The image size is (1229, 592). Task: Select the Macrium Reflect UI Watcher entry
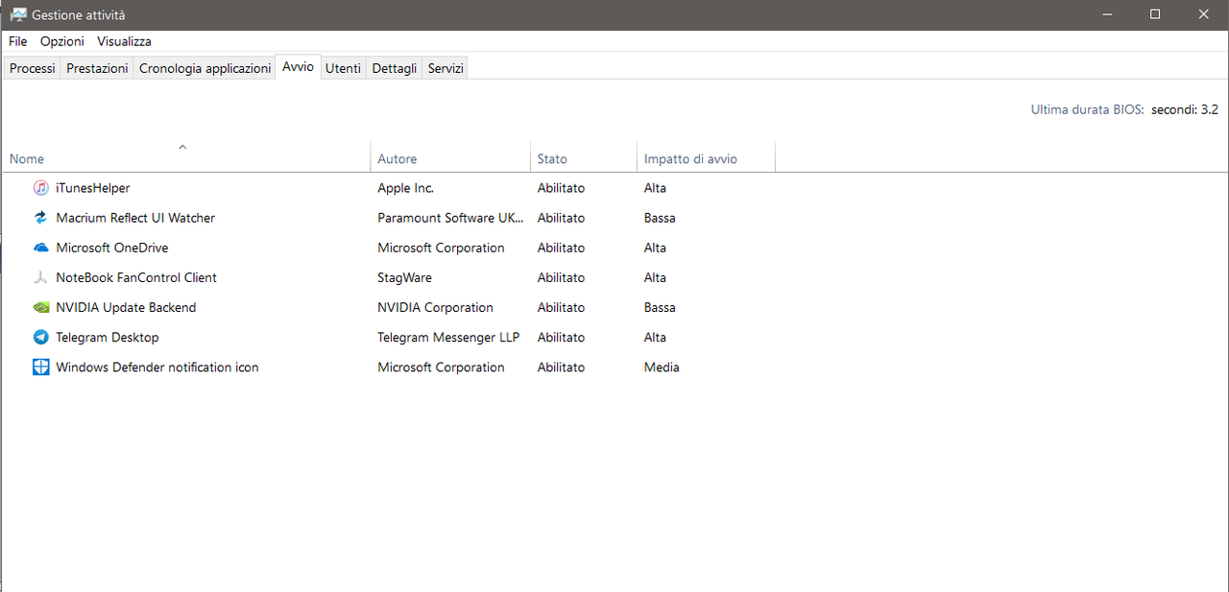135,218
